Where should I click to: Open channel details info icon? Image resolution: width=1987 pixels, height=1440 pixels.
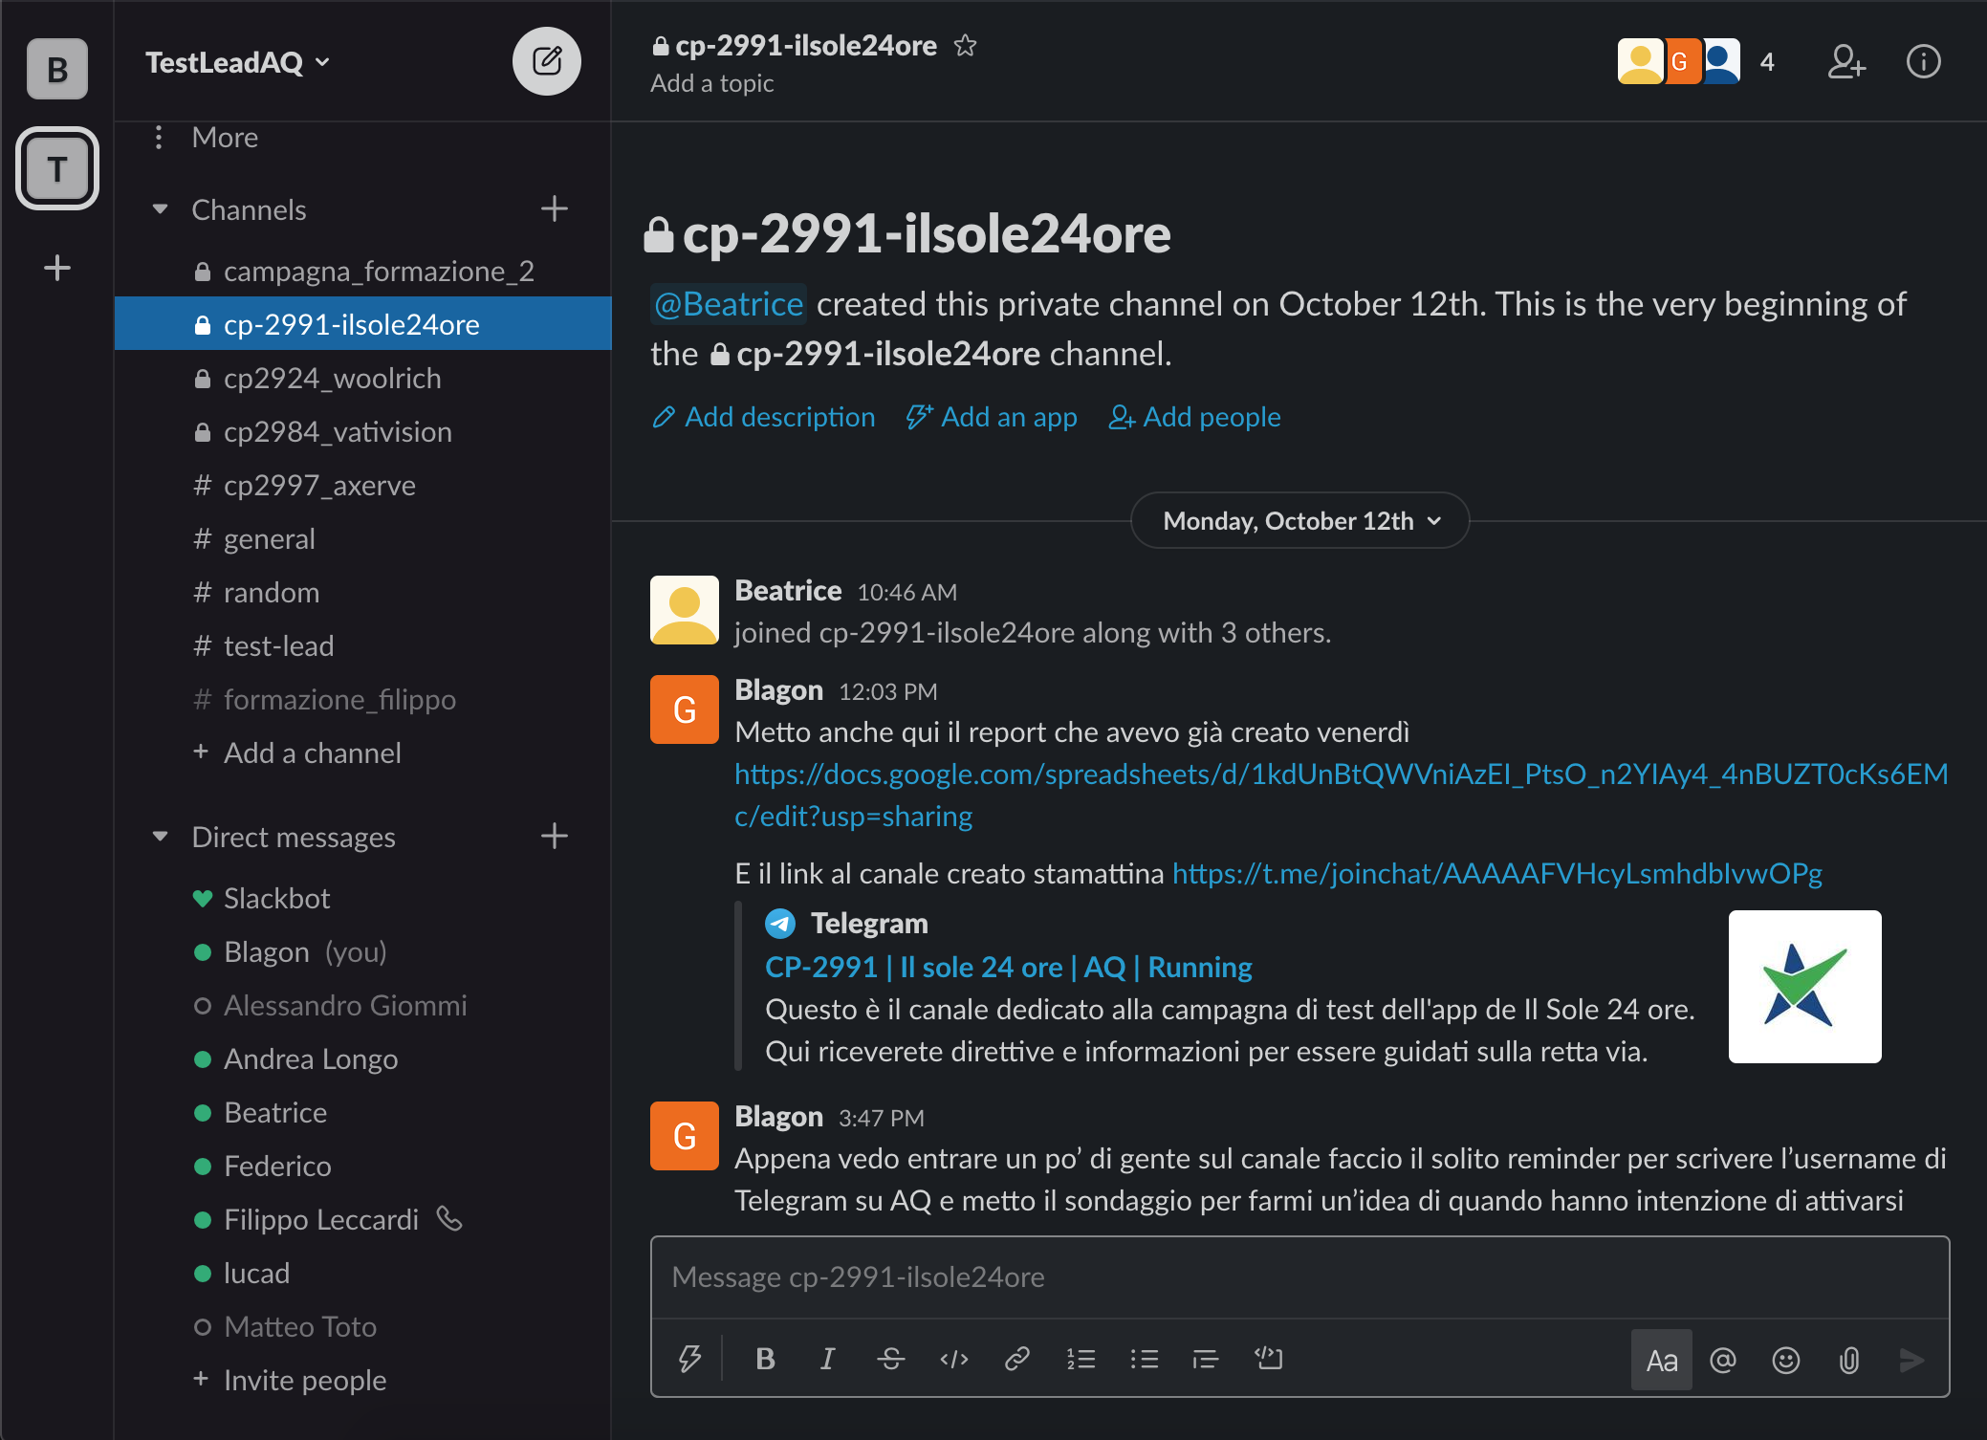tap(1923, 62)
